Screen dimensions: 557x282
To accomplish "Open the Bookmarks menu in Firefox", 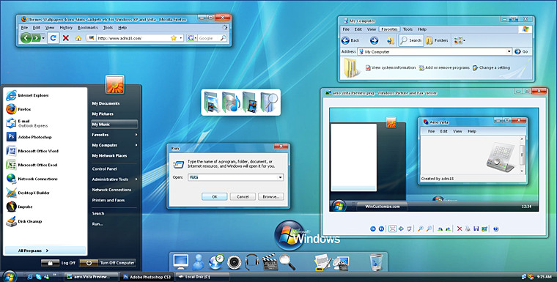I will (x=88, y=28).
